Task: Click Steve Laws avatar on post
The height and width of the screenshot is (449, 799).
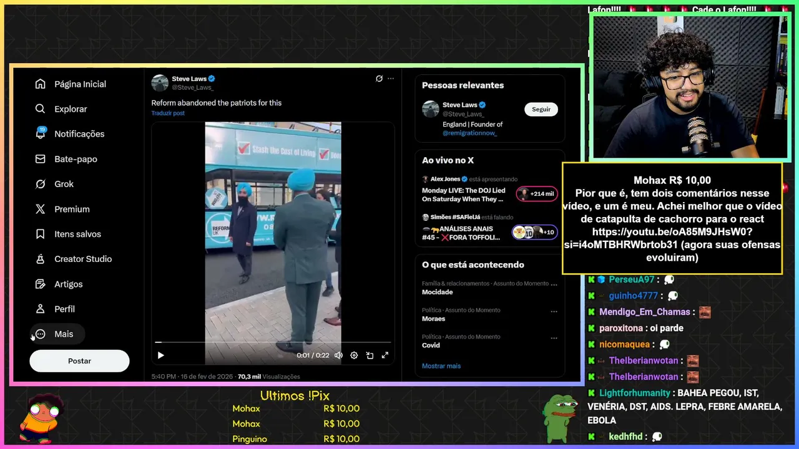Action: (160, 83)
